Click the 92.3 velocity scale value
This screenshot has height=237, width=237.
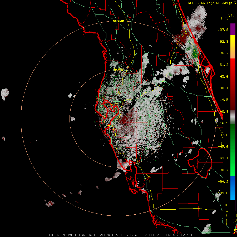pyautogui.click(x=224, y=41)
